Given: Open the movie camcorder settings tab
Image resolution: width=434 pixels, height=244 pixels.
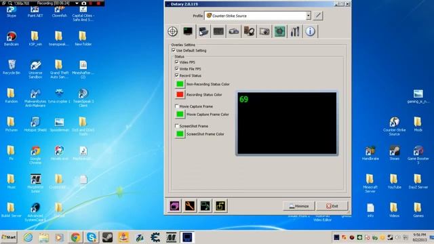Looking at the screenshot, I should (x=233, y=31).
